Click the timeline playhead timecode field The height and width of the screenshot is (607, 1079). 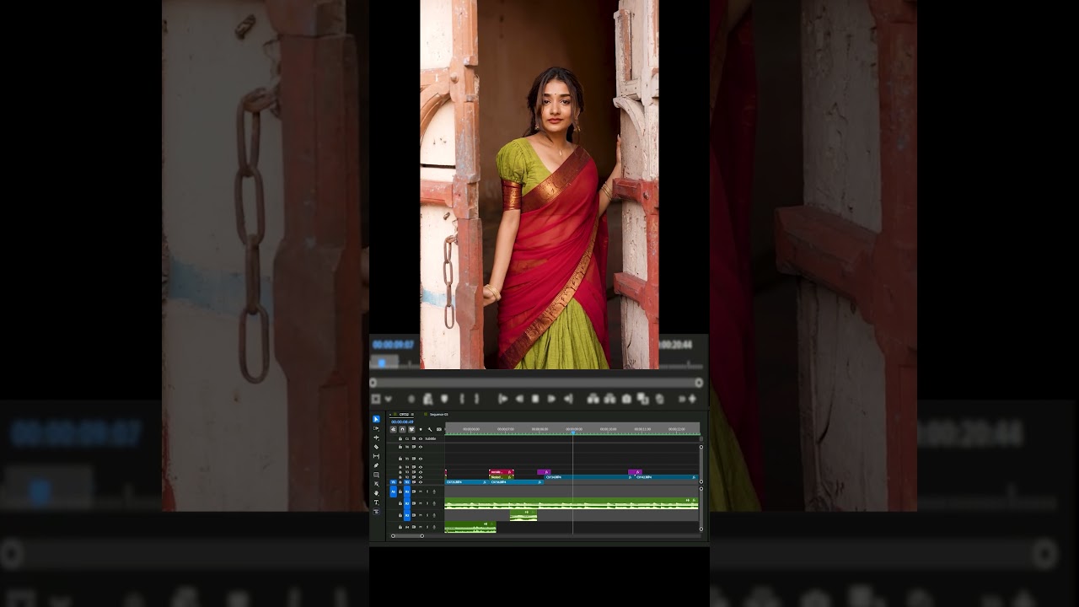[402, 422]
